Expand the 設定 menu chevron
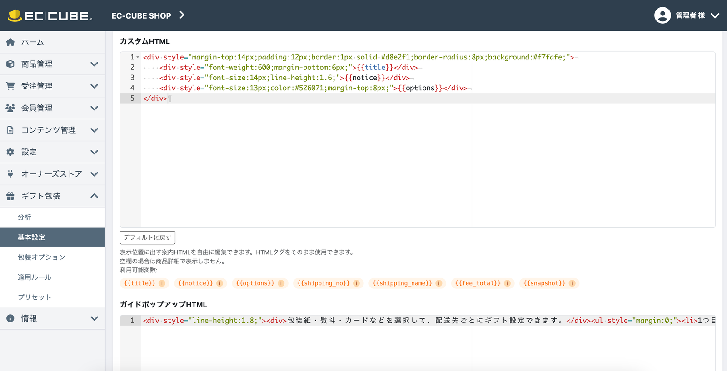Screen dimensions: 727x371 94,152
